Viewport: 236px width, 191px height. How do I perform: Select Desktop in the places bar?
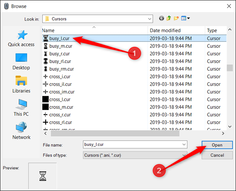click(x=21, y=61)
